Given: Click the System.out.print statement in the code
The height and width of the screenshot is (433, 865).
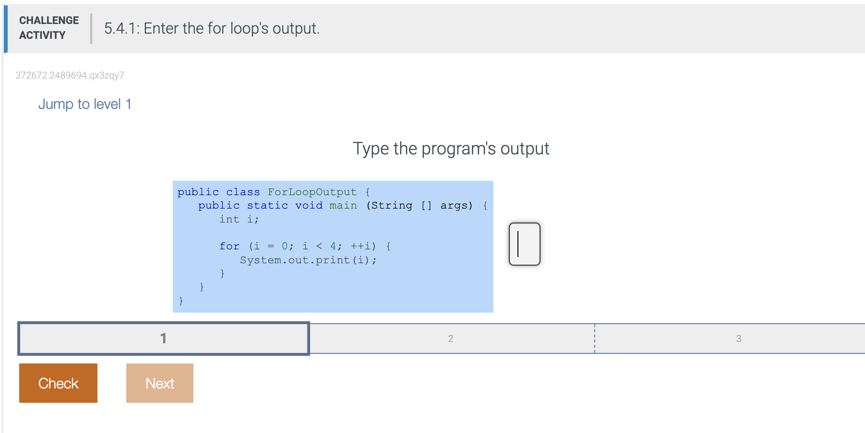Looking at the screenshot, I should tap(308, 260).
